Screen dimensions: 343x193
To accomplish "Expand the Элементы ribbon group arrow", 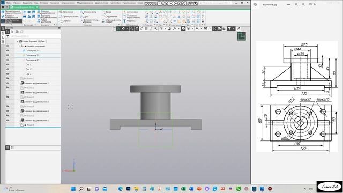I will coord(54,25).
